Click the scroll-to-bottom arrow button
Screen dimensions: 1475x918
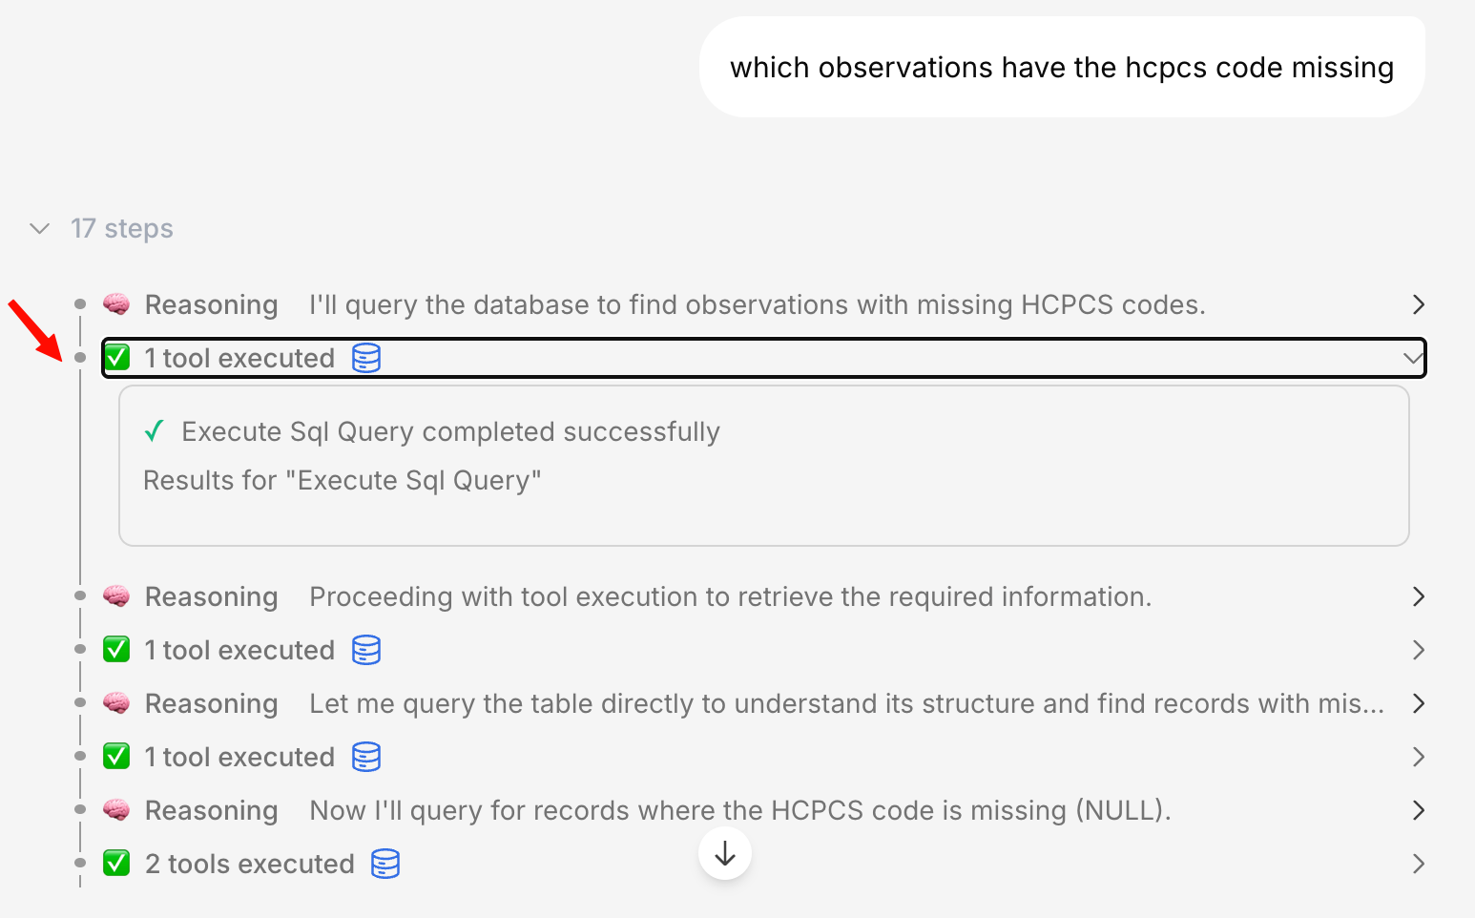[x=725, y=853]
